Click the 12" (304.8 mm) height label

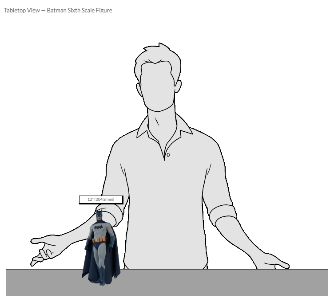pos(101,200)
